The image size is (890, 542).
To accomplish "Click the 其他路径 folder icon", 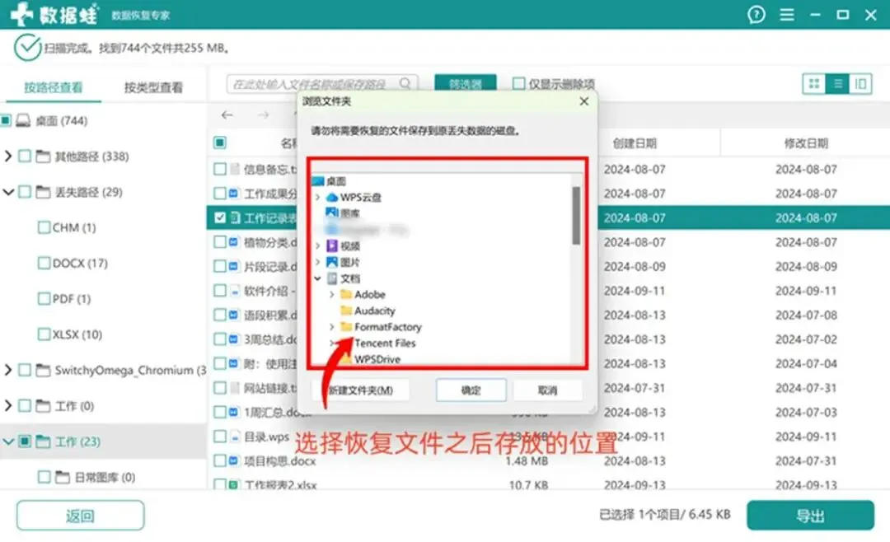I will click(43, 156).
